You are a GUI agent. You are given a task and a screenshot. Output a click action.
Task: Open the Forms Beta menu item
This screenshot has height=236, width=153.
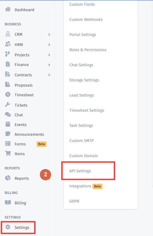pos(26,144)
